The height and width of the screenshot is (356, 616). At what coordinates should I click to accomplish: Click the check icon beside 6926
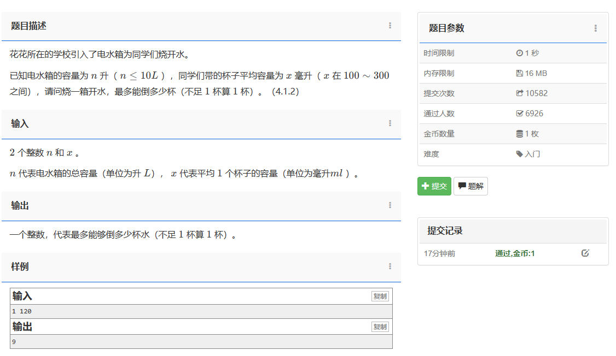[519, 114]
